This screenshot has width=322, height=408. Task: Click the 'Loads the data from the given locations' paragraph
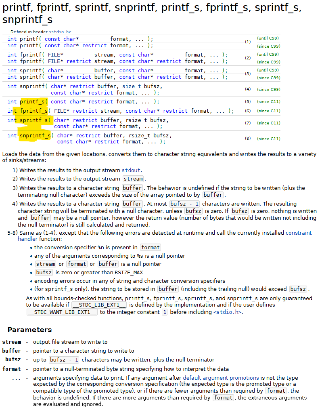(159, 157)
